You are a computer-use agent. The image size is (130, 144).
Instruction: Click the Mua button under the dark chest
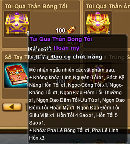(72, 43)
